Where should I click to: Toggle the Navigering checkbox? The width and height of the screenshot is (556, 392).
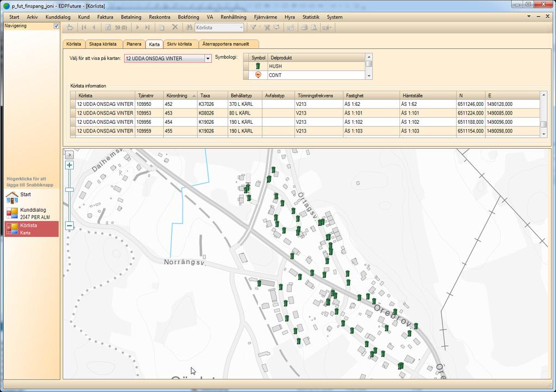tap(56, 26)
